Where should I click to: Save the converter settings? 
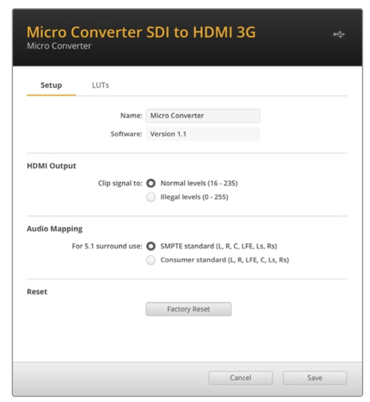tap(315, 378)
